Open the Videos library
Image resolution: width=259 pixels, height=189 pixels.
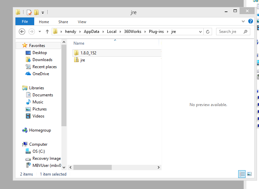click(38, 116)
